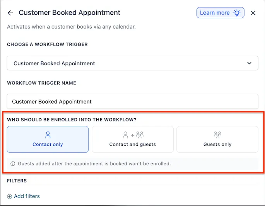Click the info icon beside the guests note
The image size is (265, 206).
pyautogui.click(x=13, y=163)
